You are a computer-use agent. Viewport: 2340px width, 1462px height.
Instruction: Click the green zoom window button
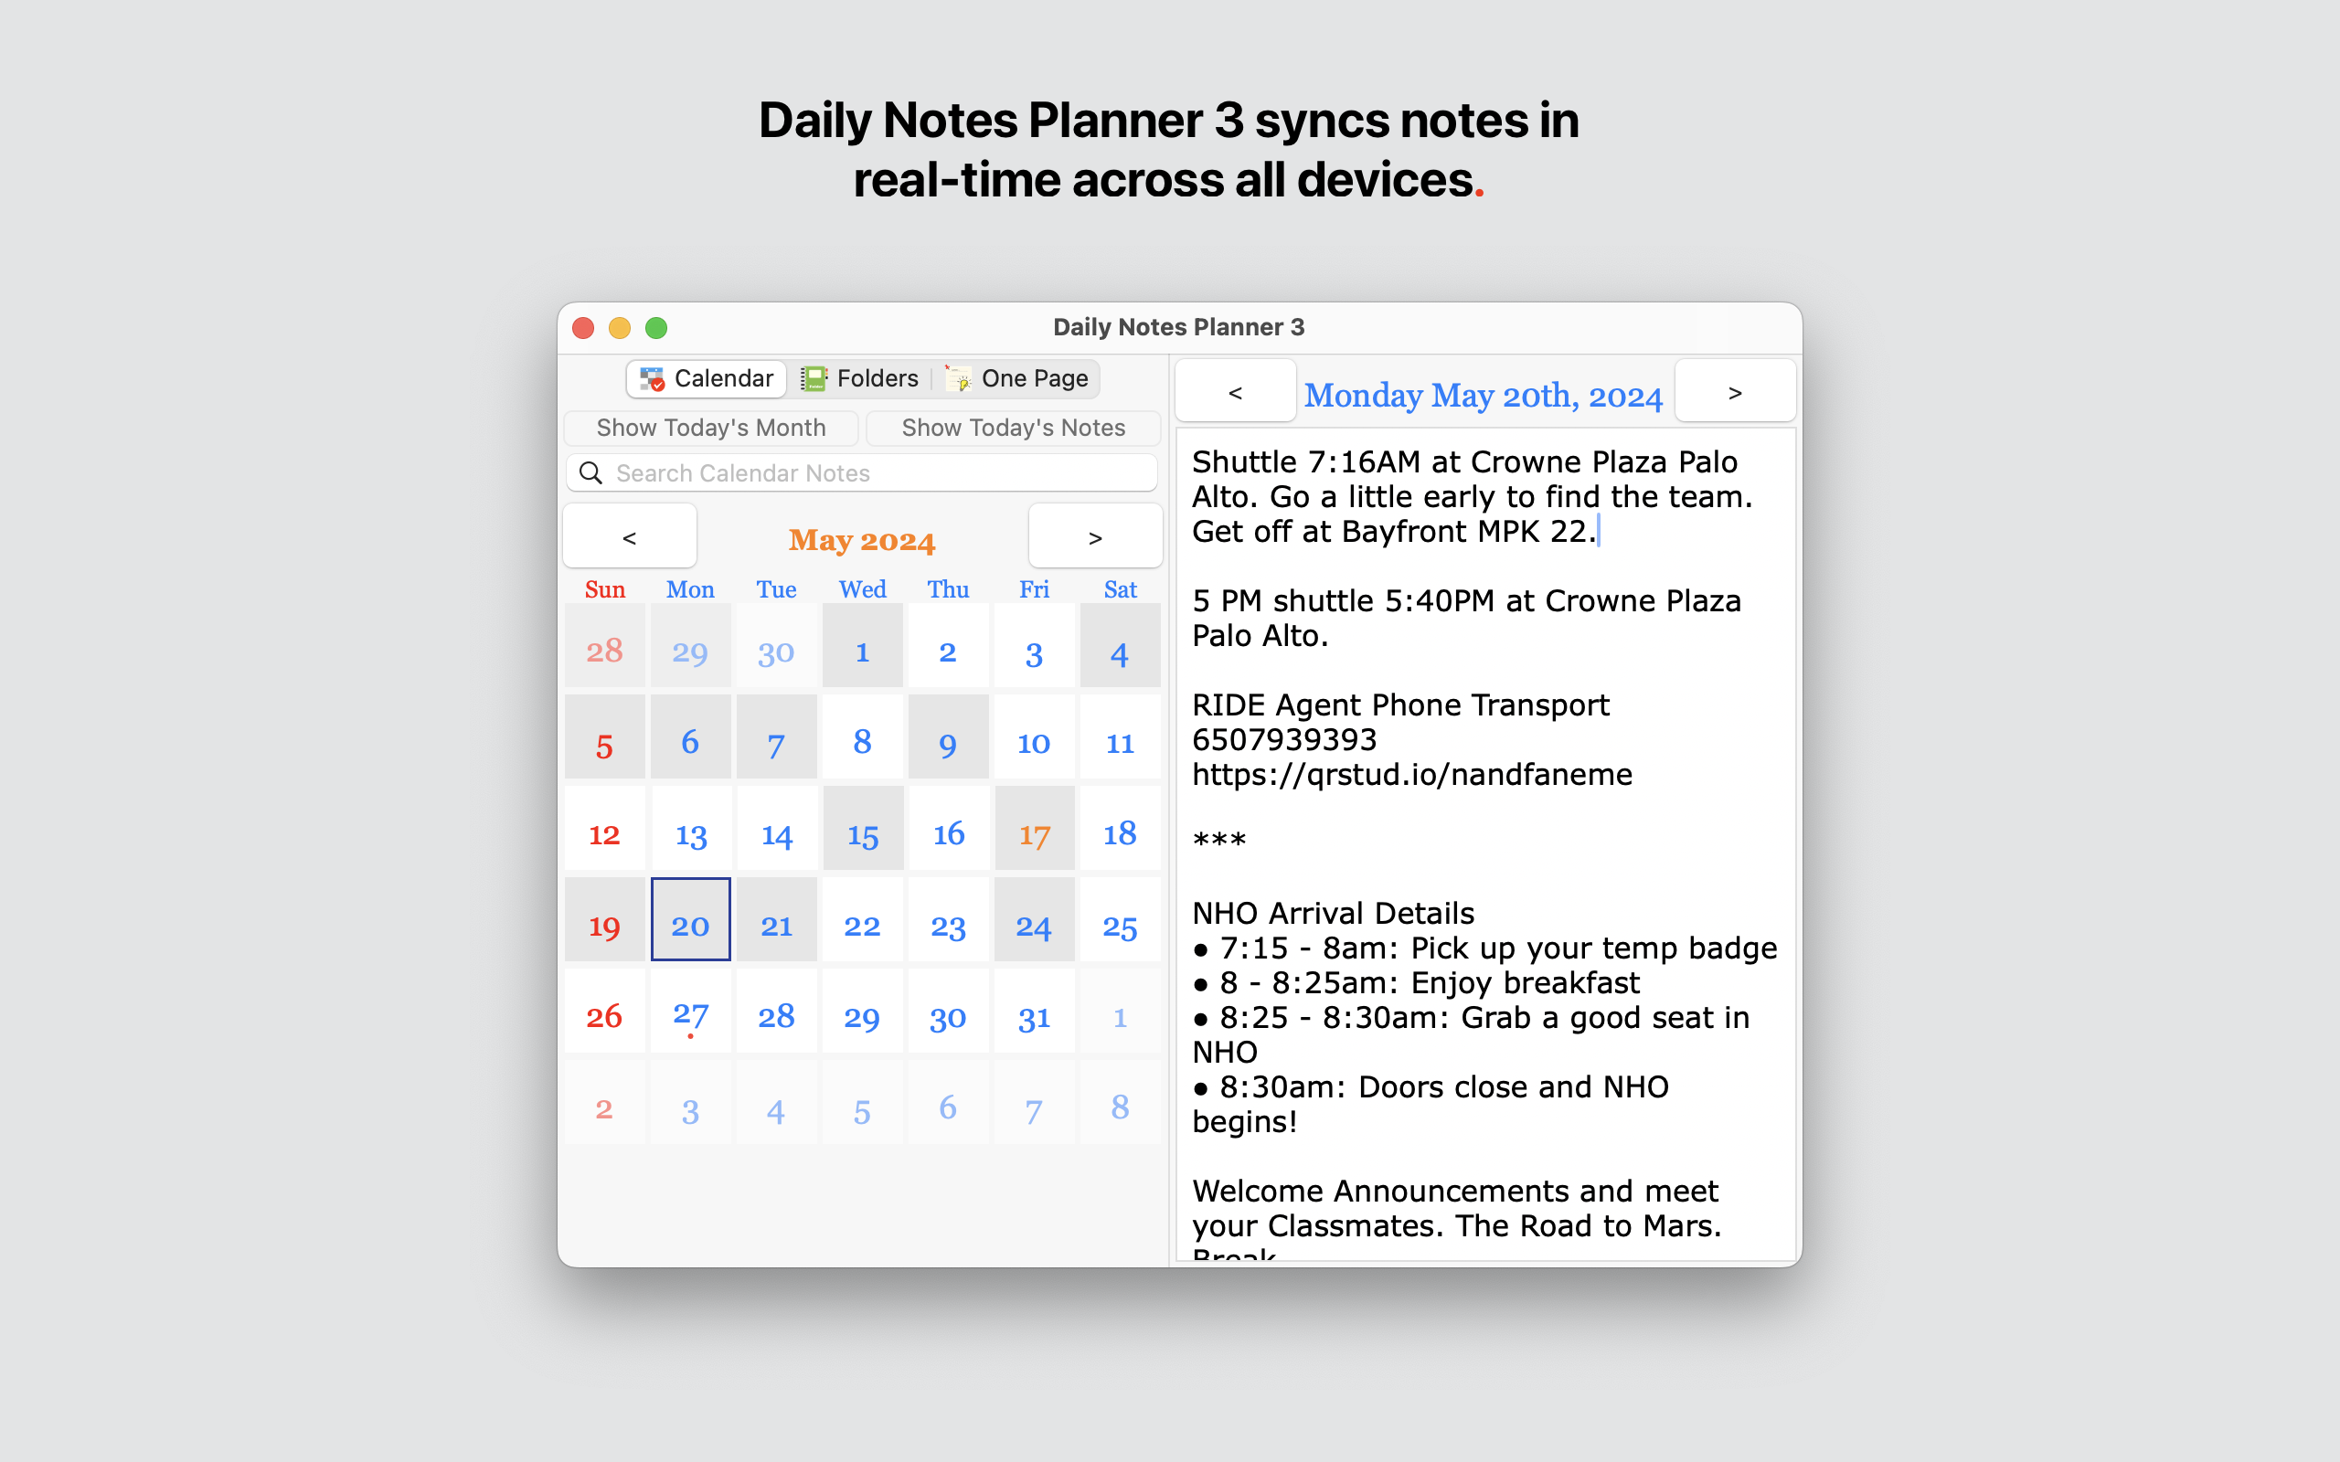tap(656, 328)
